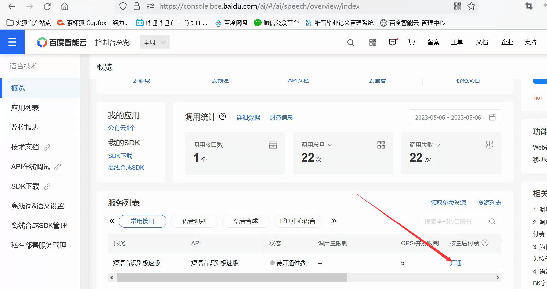Click the 领取免费资源 link
The width and height of the screenshot is (547, 289).
tap(448, 203)
